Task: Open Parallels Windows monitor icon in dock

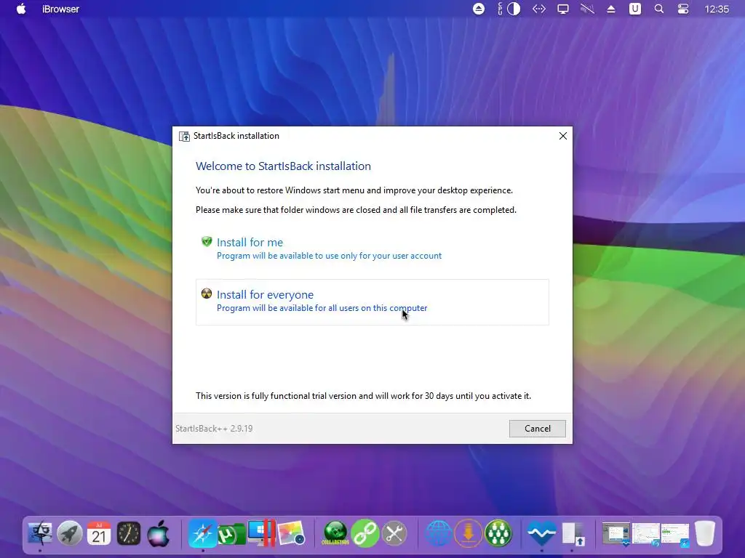Action: (x=261, y=533)
